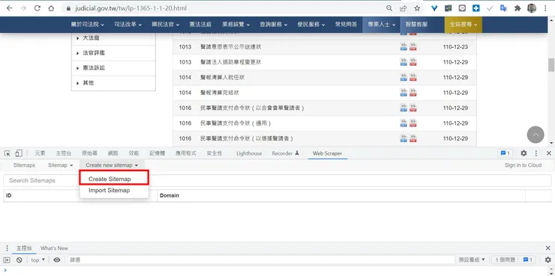Reload the page with the refresh icon
This screenshot has height=276, width=555.
click(37, 8)
